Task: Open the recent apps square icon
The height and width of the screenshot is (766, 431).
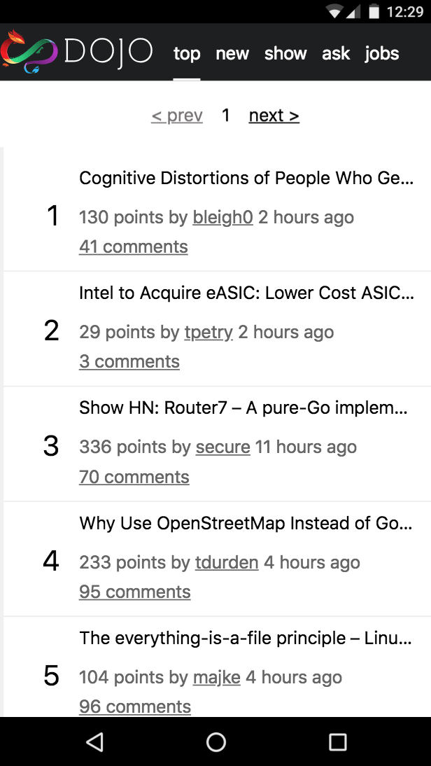Action: pos(337,741)
